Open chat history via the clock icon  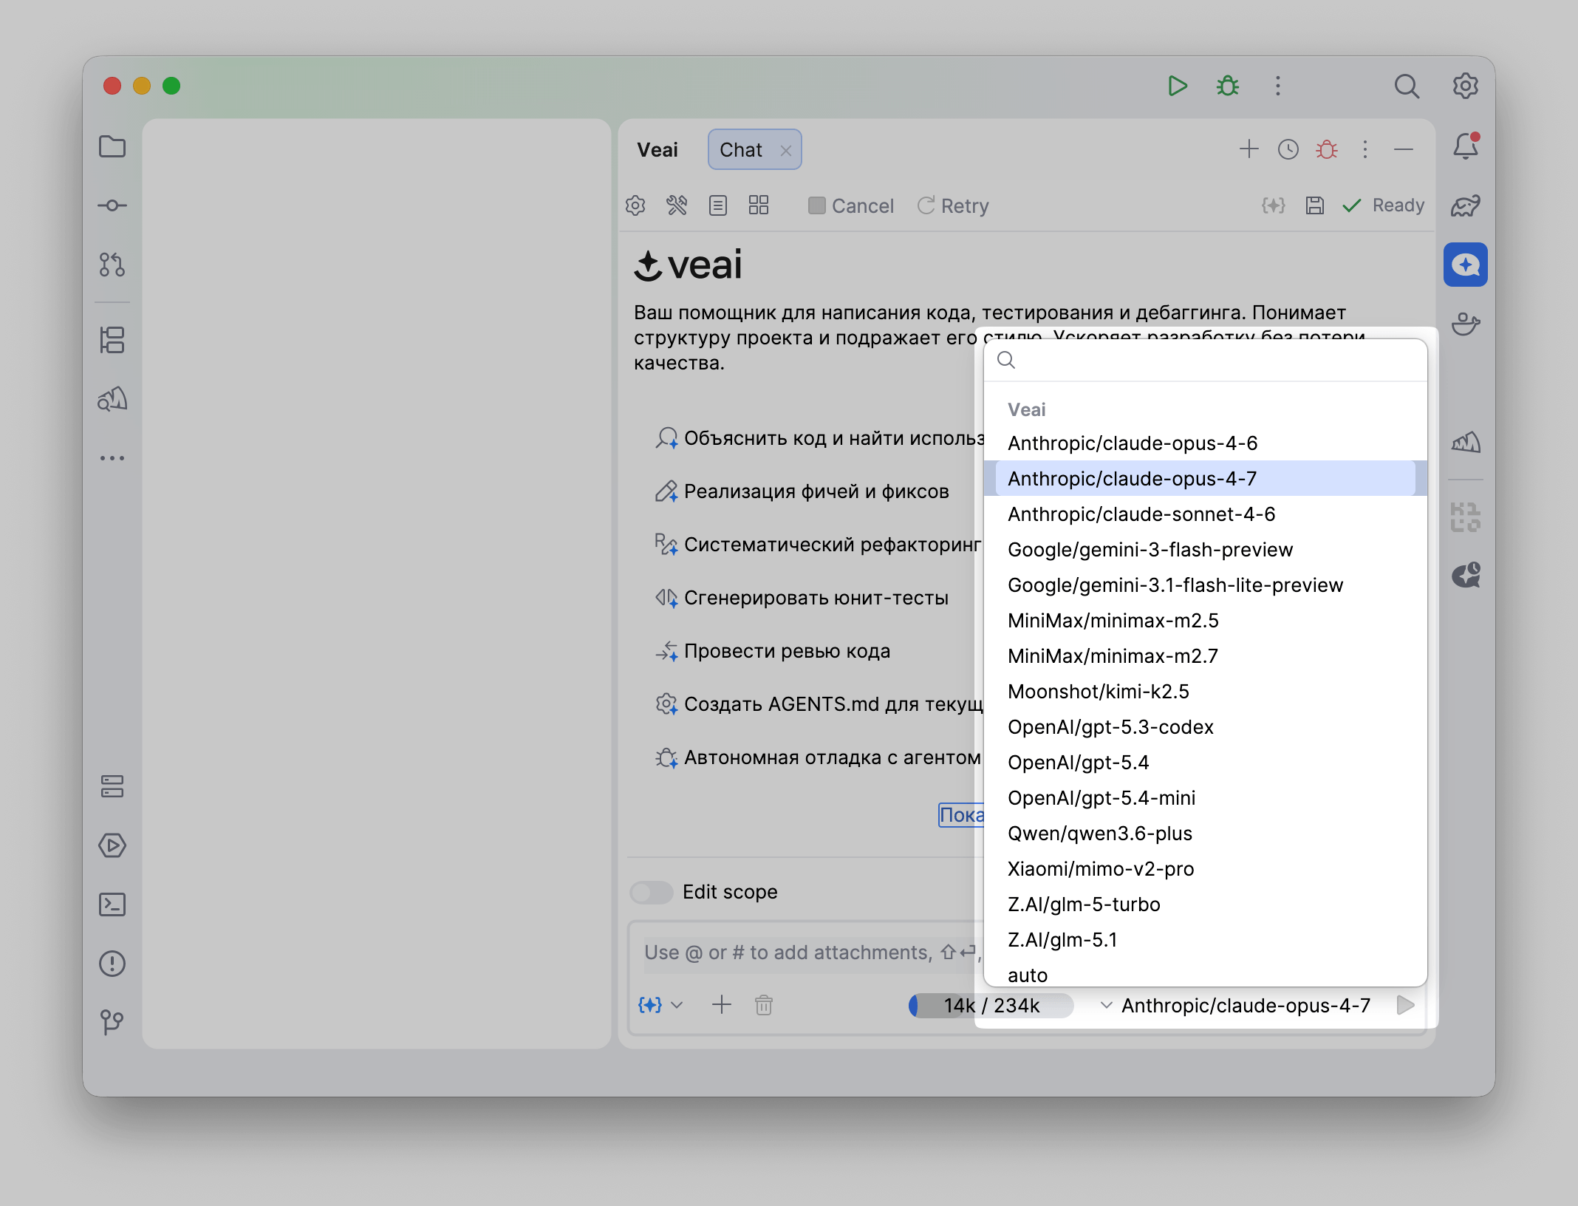1288,149
